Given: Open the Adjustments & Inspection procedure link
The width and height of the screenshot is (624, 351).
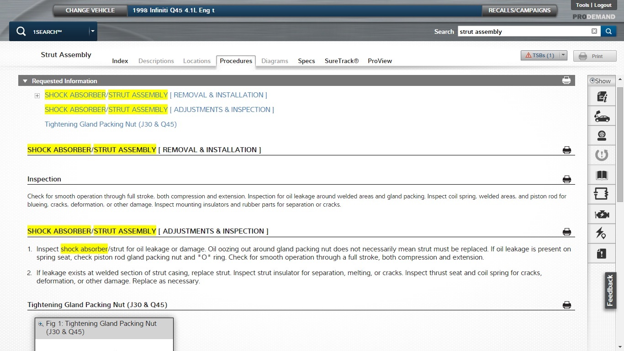Looking at the screenshot, I should pos(159,110).
